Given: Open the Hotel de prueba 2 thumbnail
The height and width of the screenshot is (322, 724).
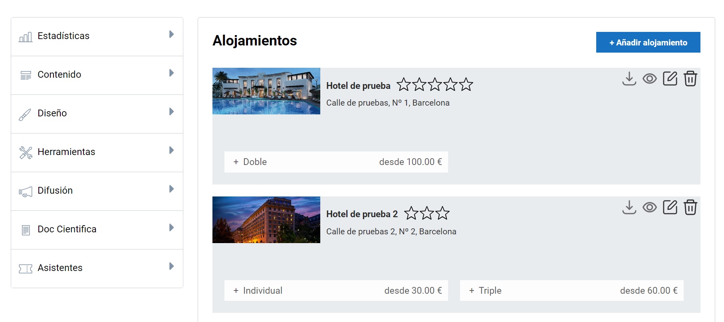Looking at the screenshot, I should 266,220.
